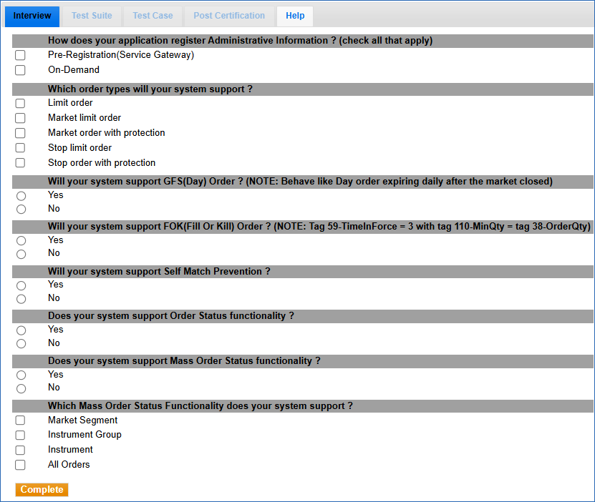This screenshot has width=595, height=502.
Task: Open the Help tab
Action: [295, 16]
